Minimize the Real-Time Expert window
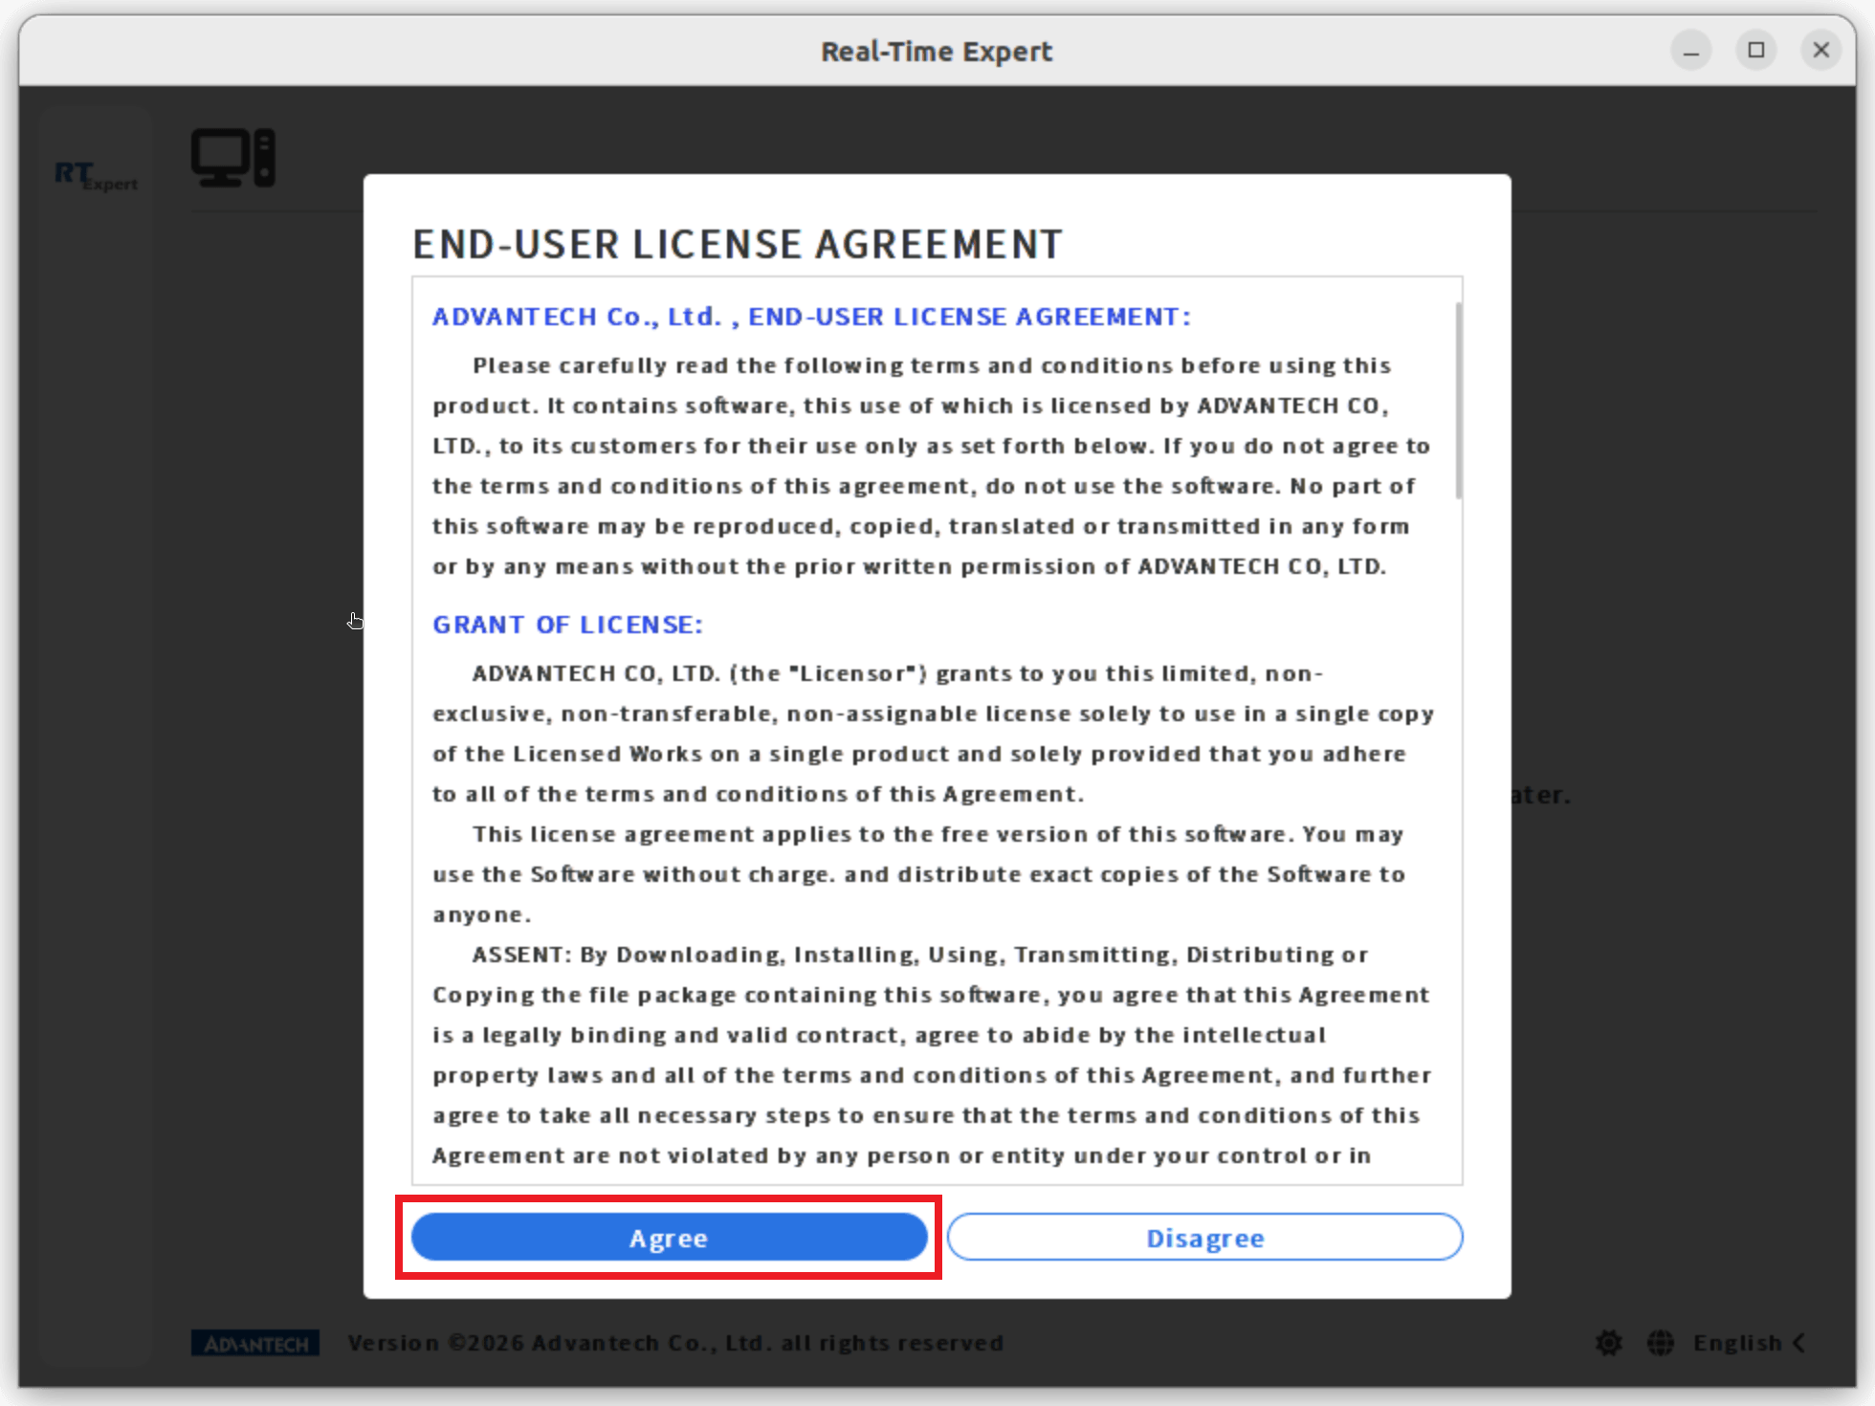This screenshot has width=1875, height=1406. pos(1691,50)
